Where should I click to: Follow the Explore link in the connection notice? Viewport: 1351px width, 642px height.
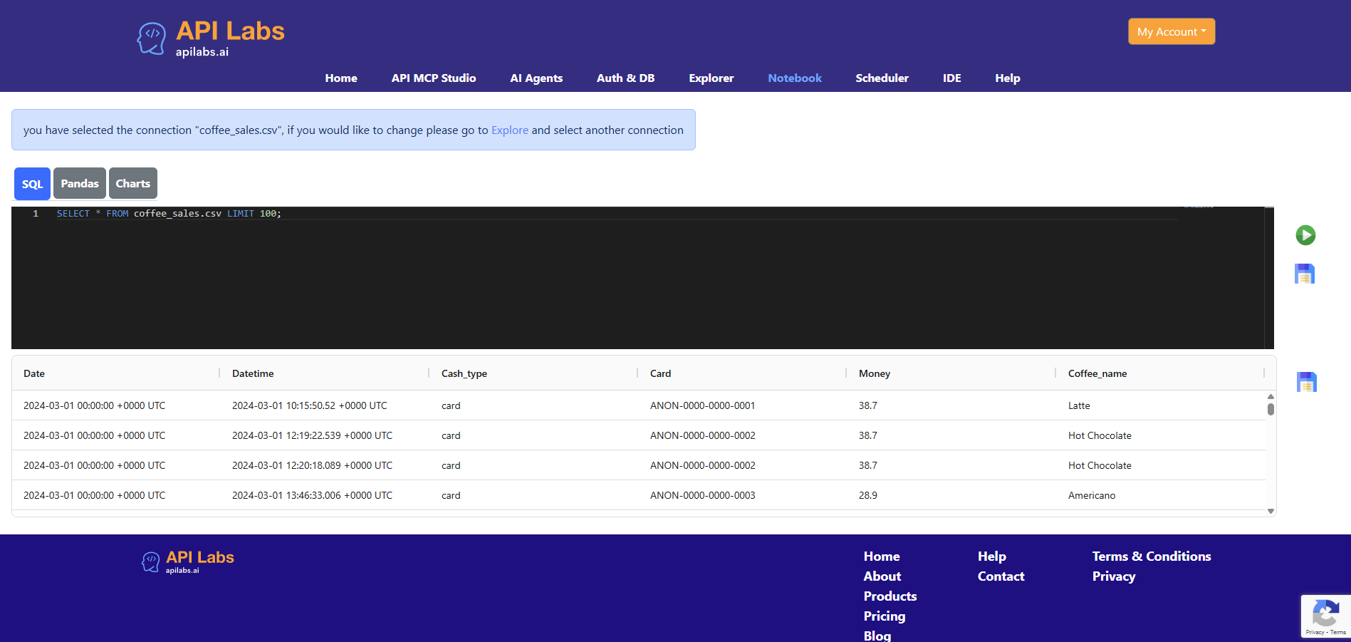510,130
